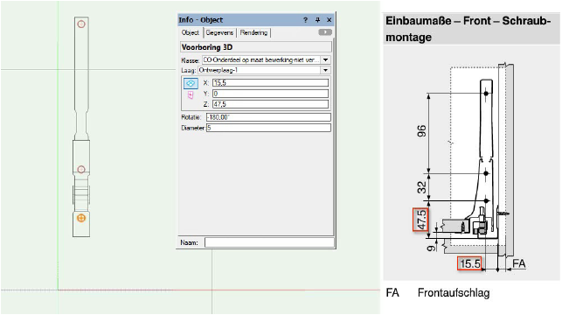Viewport: 562px width, 315px height.
Task: Click the X coordinate field showing 15,5
Action: click(270, 83)
